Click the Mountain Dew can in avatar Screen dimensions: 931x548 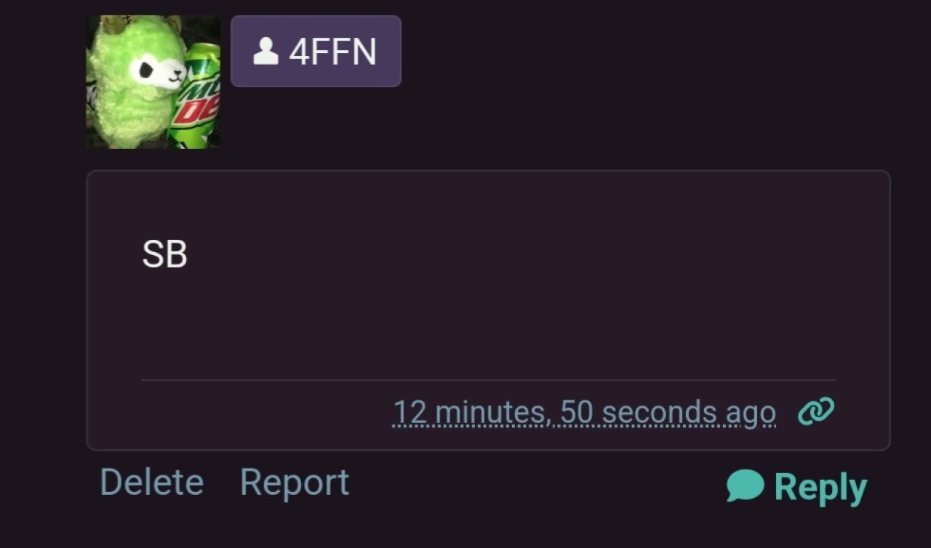(195, 98)
